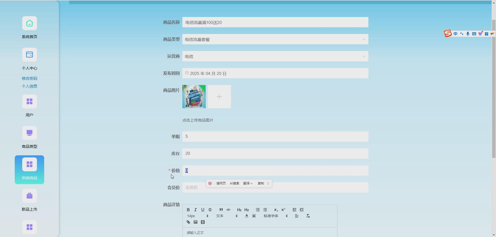496x237 pixels.
Task: Select the 用户 menu label
Action: point(29,115)
